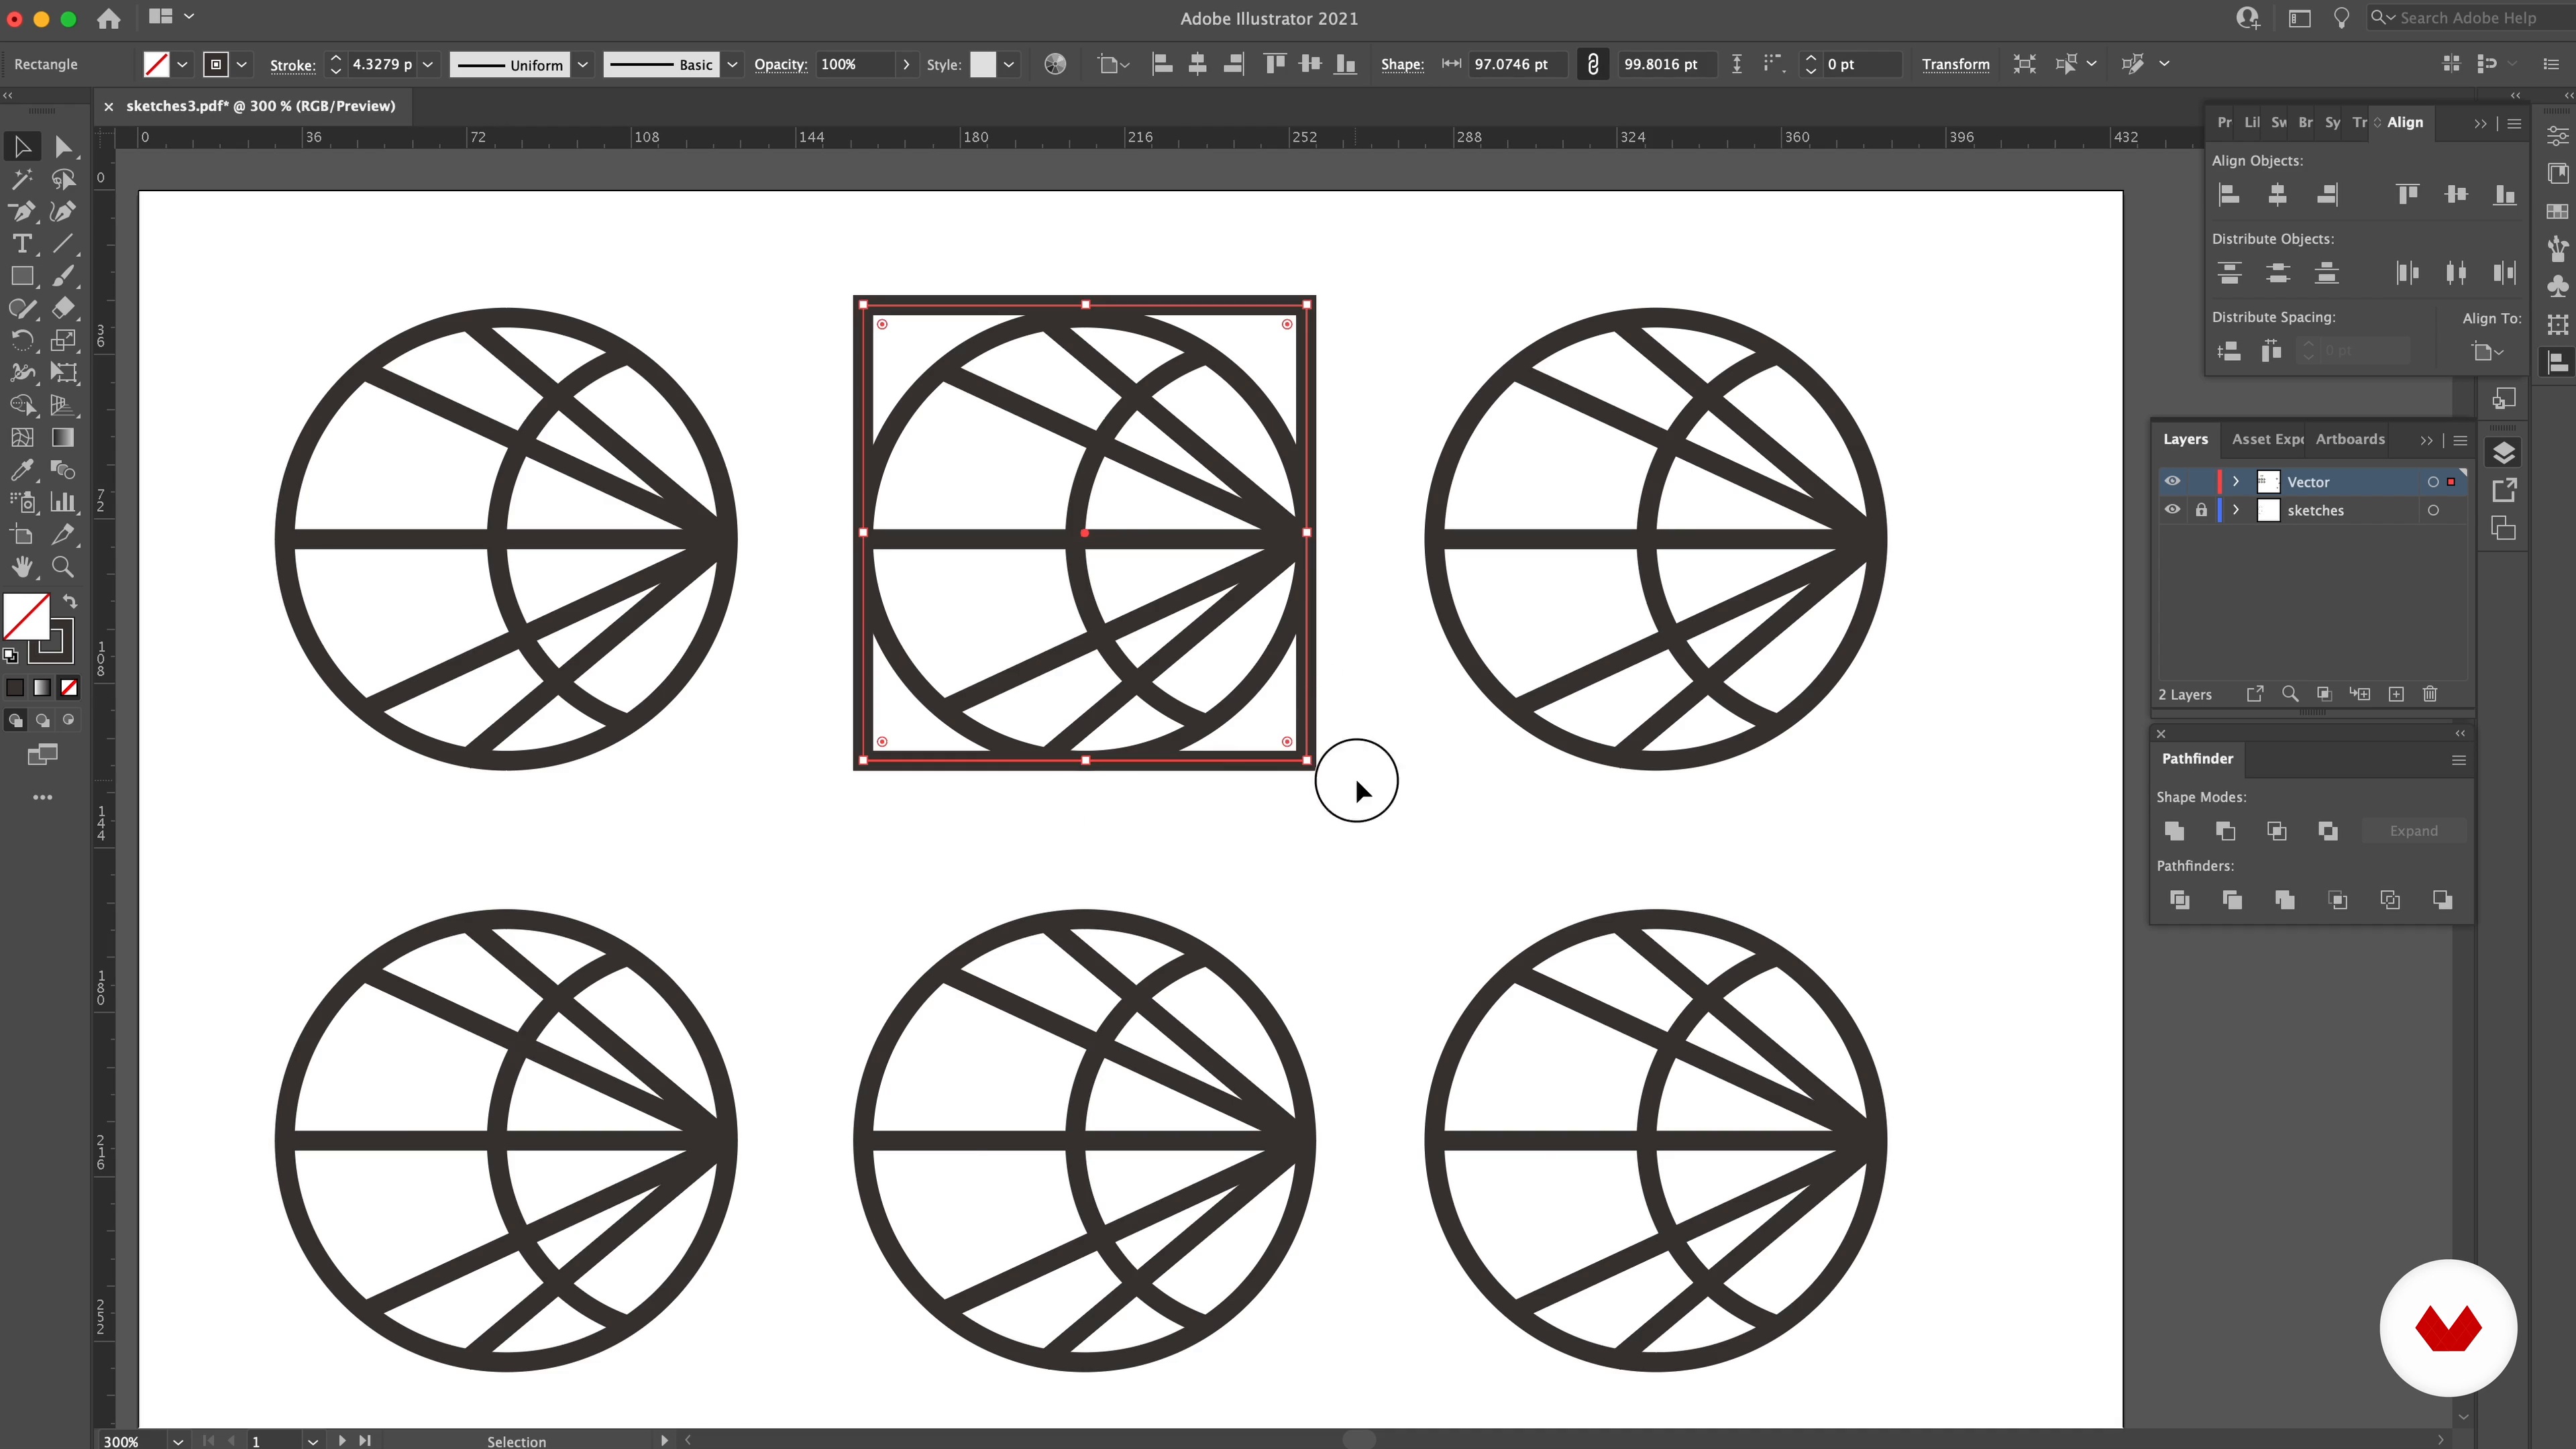Select the Direct Selection tool
Screen dimensions: 2576x1449
click(x=63, y=147)
